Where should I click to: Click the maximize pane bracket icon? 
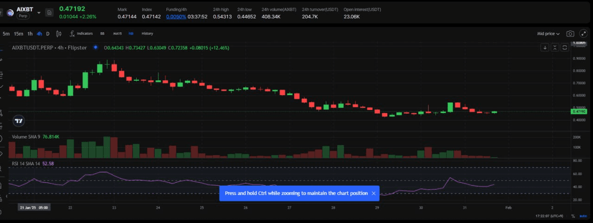click(x=565, y=48)
